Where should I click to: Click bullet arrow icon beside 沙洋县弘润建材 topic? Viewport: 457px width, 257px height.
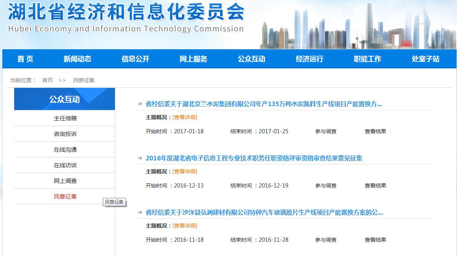pyautogui.click(x=140, y=212)
